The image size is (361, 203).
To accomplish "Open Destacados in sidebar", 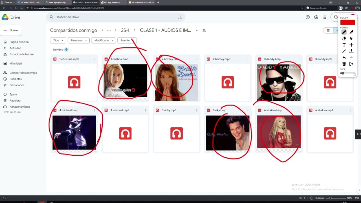I will (x=17, y=85).
